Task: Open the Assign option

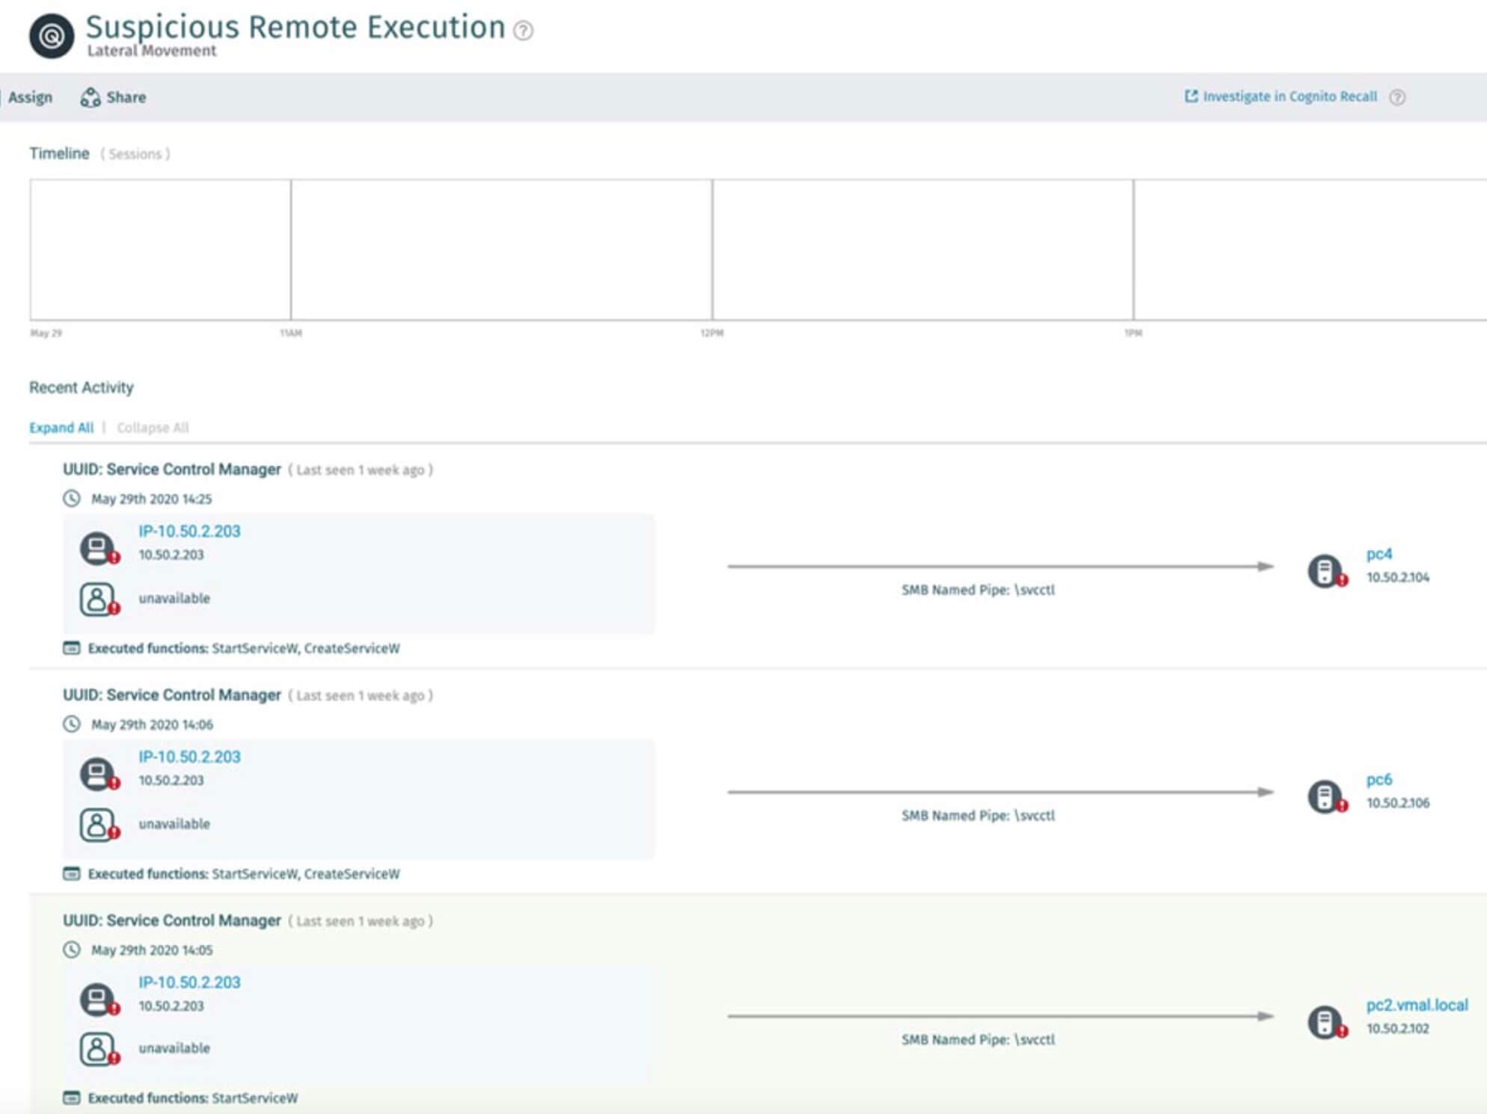Action: point(30,97)
